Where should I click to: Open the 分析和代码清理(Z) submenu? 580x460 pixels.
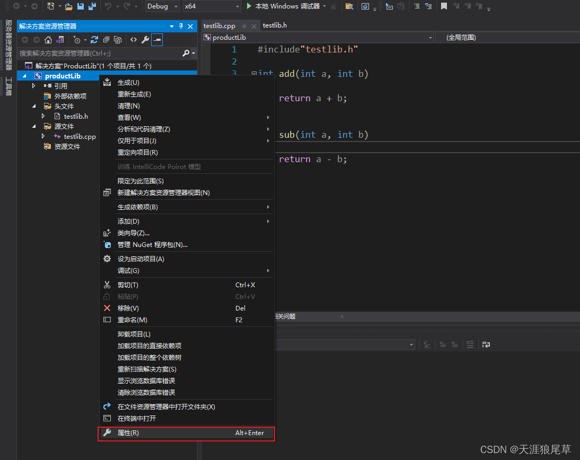click(x=187, y=129)
